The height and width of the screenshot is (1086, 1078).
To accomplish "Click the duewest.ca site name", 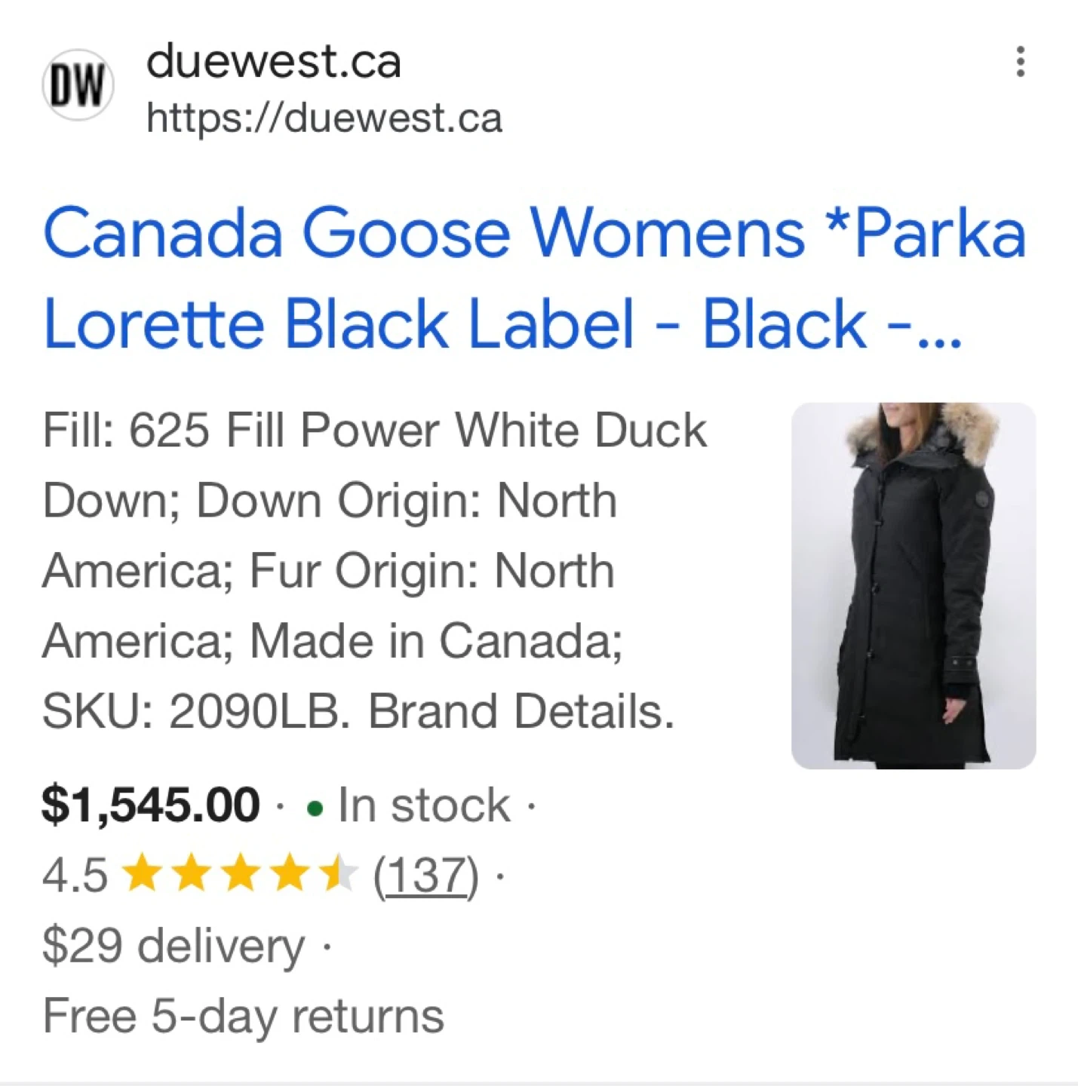I will (x=273, y=61).
